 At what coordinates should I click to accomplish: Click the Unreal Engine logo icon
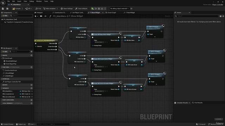[3, 3]
